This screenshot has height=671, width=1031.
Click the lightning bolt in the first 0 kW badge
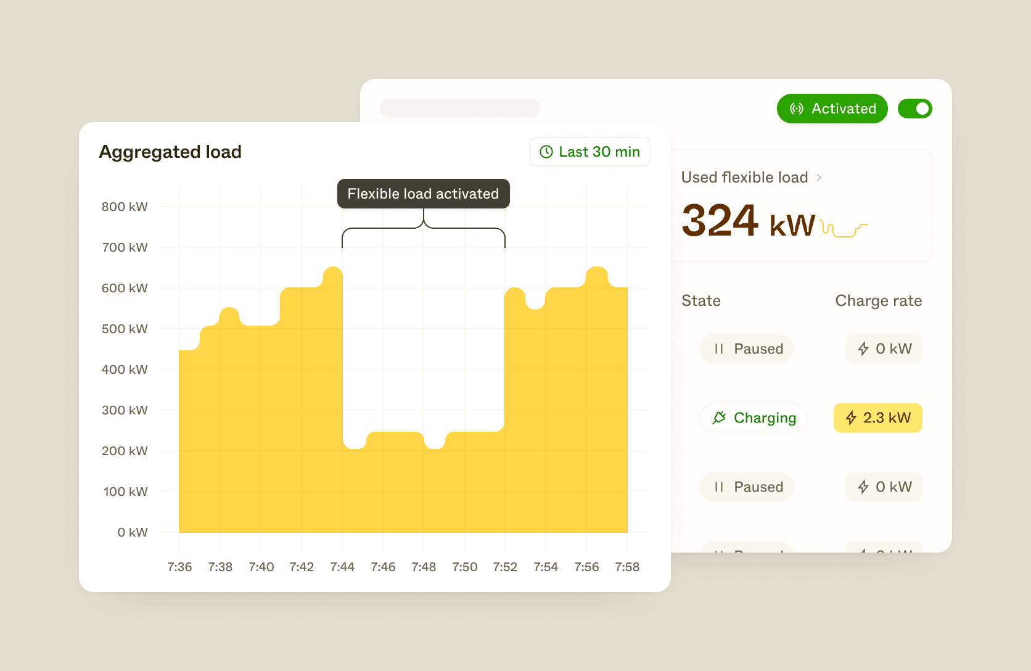click(863, 348)
